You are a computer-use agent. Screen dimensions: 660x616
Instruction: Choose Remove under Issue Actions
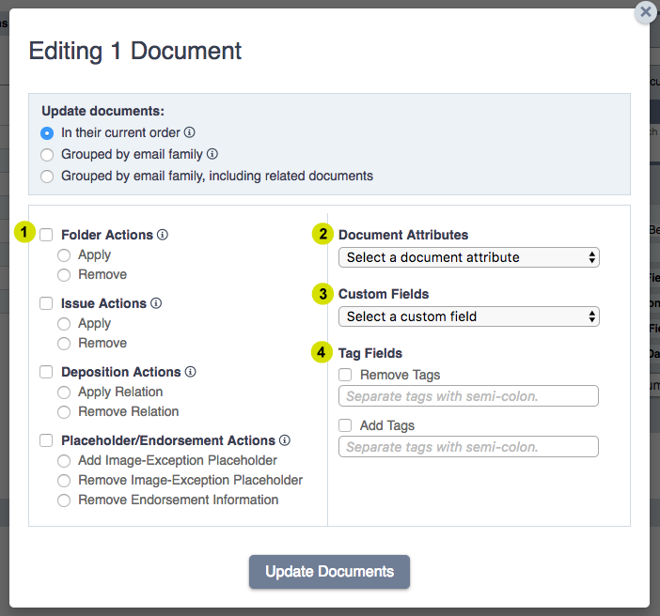(64, 344)
